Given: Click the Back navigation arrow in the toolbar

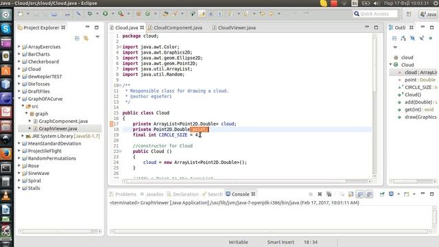Looking at the screenshot, I should click(x=272, y=14).
